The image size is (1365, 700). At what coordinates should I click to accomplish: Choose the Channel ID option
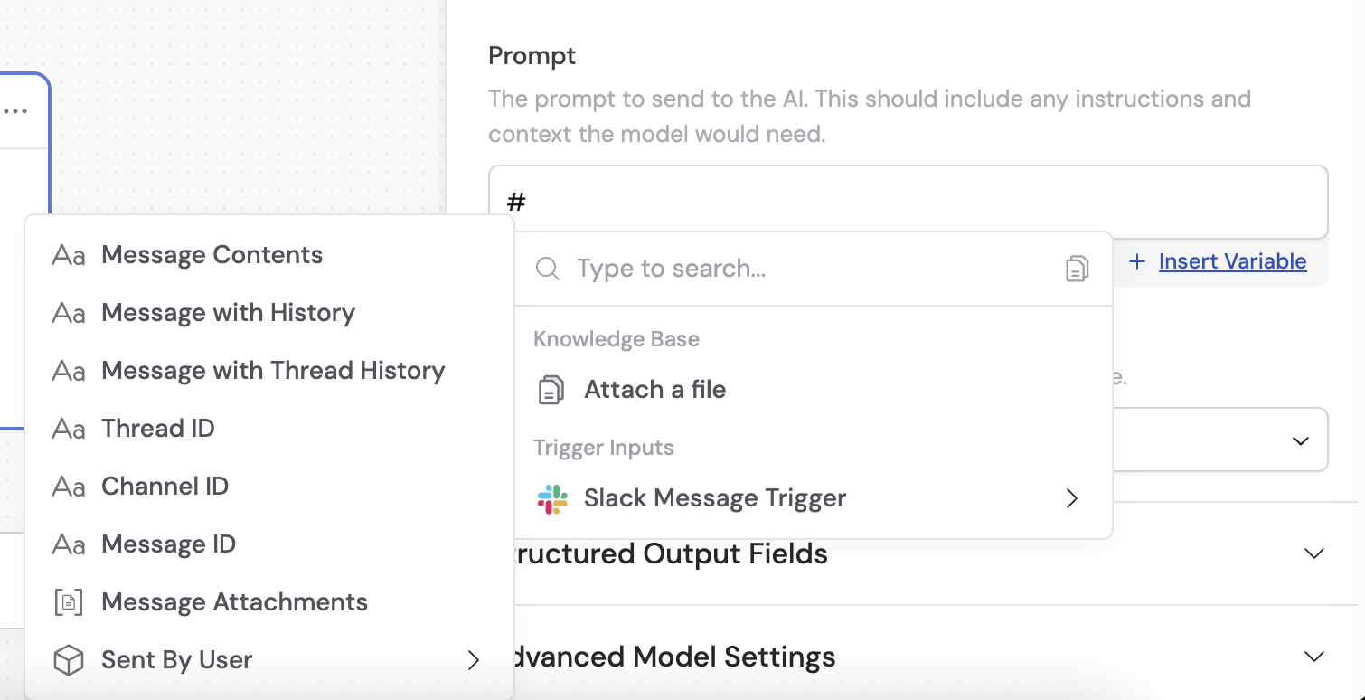[165, 486]
